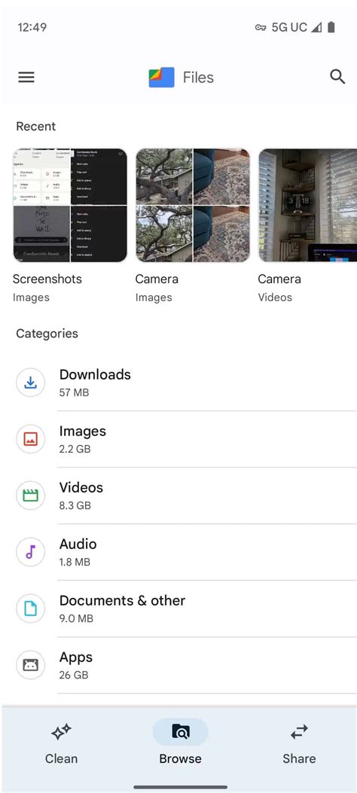The width and height of the screenshot is (357, 793).
Task: Tap the Recent section heading
Action: [x=36, y=127]
